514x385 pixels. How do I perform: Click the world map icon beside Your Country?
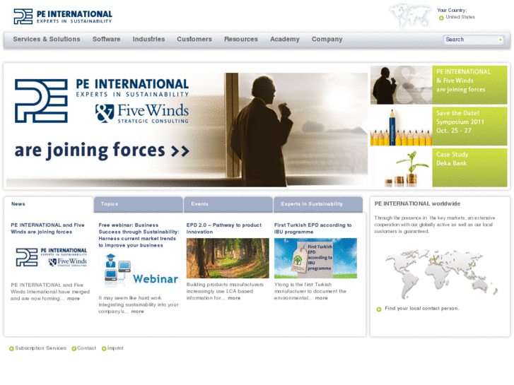pyautogui.click(x=410, y=16)
